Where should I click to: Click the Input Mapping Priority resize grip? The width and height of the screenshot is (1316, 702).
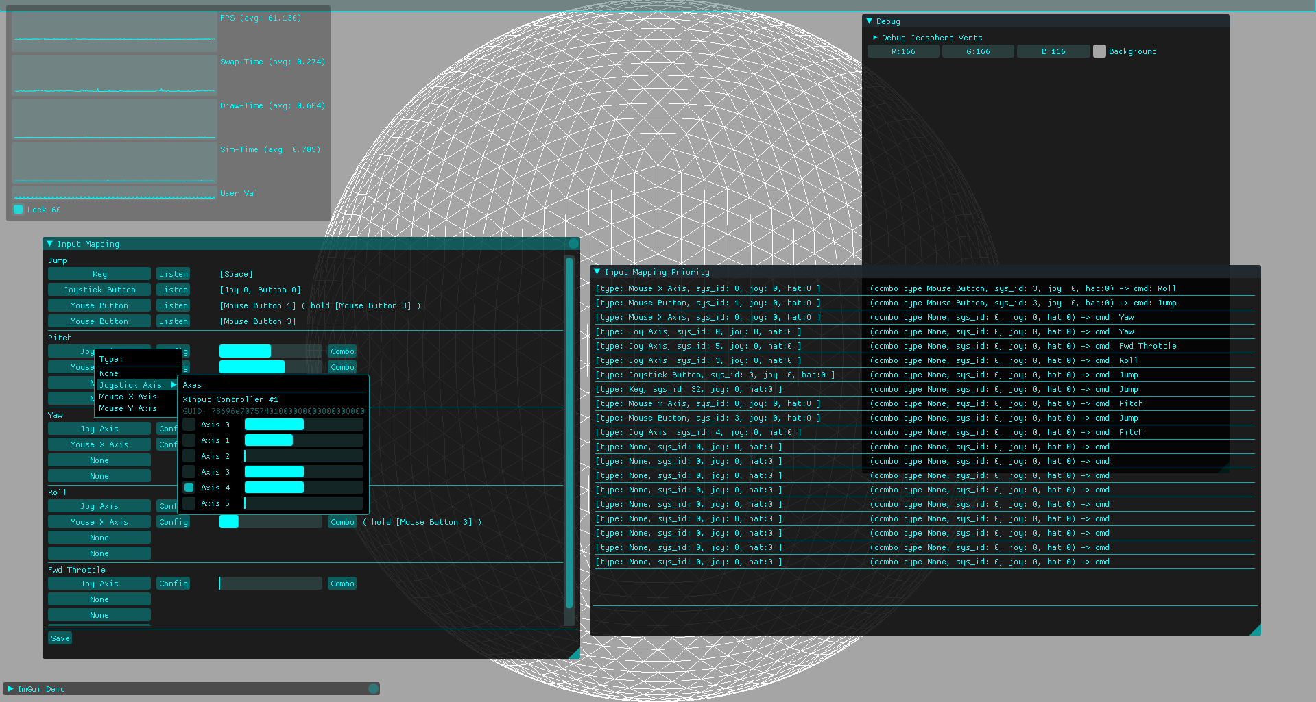click(1255, 630)
